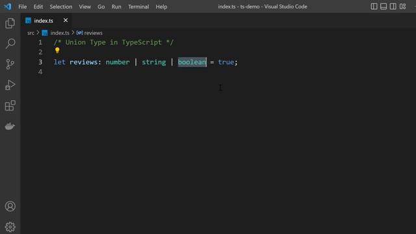Click the lightbulb code action icon
The image size is (416, 234).
57,51
